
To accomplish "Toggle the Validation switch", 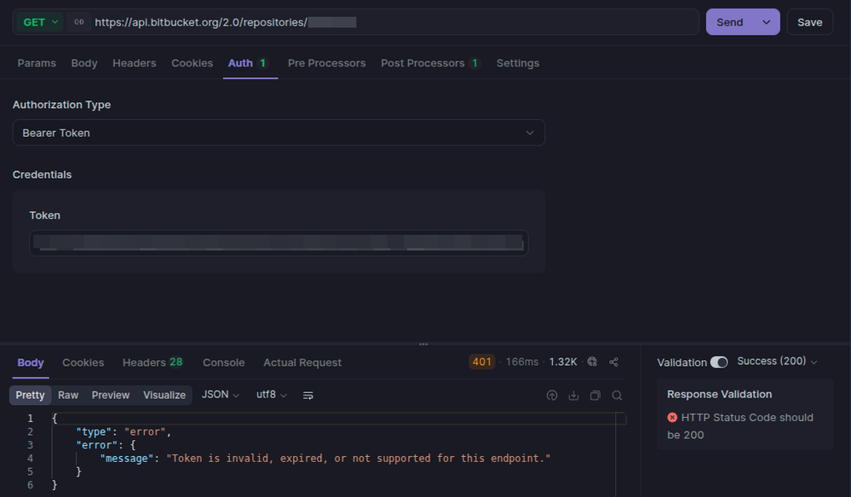I will click(x=719, y=362).
